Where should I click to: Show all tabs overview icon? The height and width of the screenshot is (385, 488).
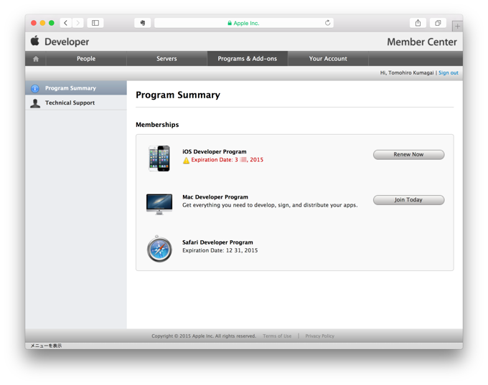click(438, 23)
